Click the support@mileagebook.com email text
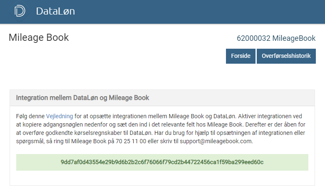This screenshot has height=194, width=325. tap(216, 141)
